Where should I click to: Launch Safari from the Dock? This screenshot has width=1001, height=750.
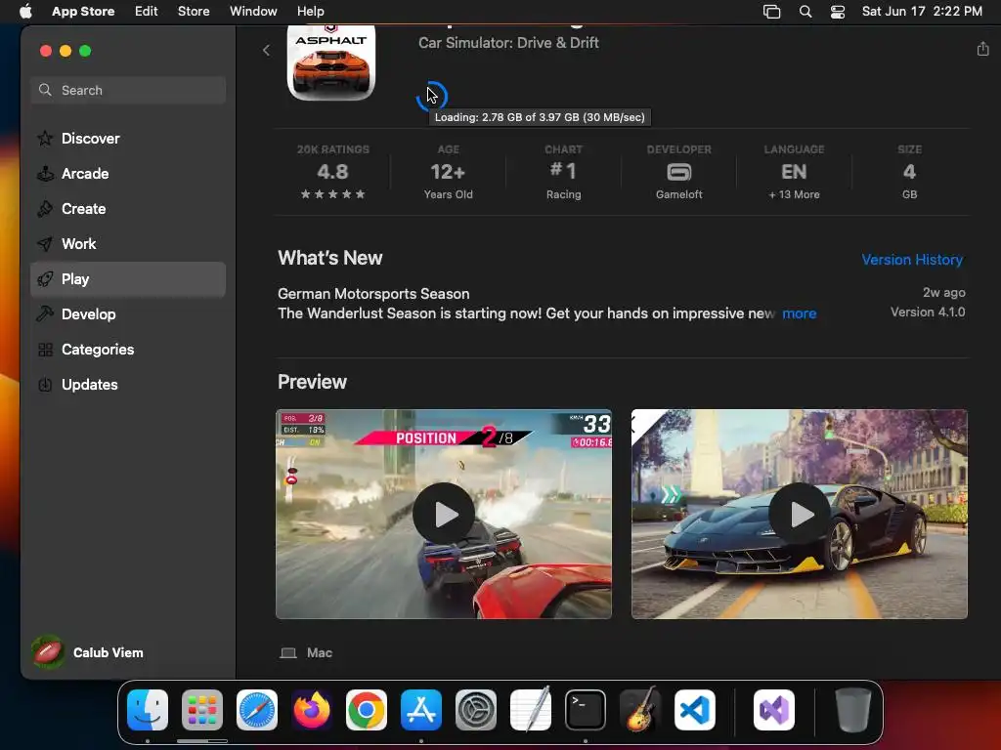pyautogui.click(x=257, y=710)
